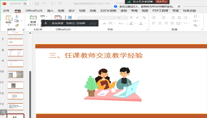Click the Cut scissors icon
Image resolution: width=207 pixels, height=118 pixels.
pos(17,16)
